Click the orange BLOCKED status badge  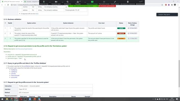(x=121, y=38)
